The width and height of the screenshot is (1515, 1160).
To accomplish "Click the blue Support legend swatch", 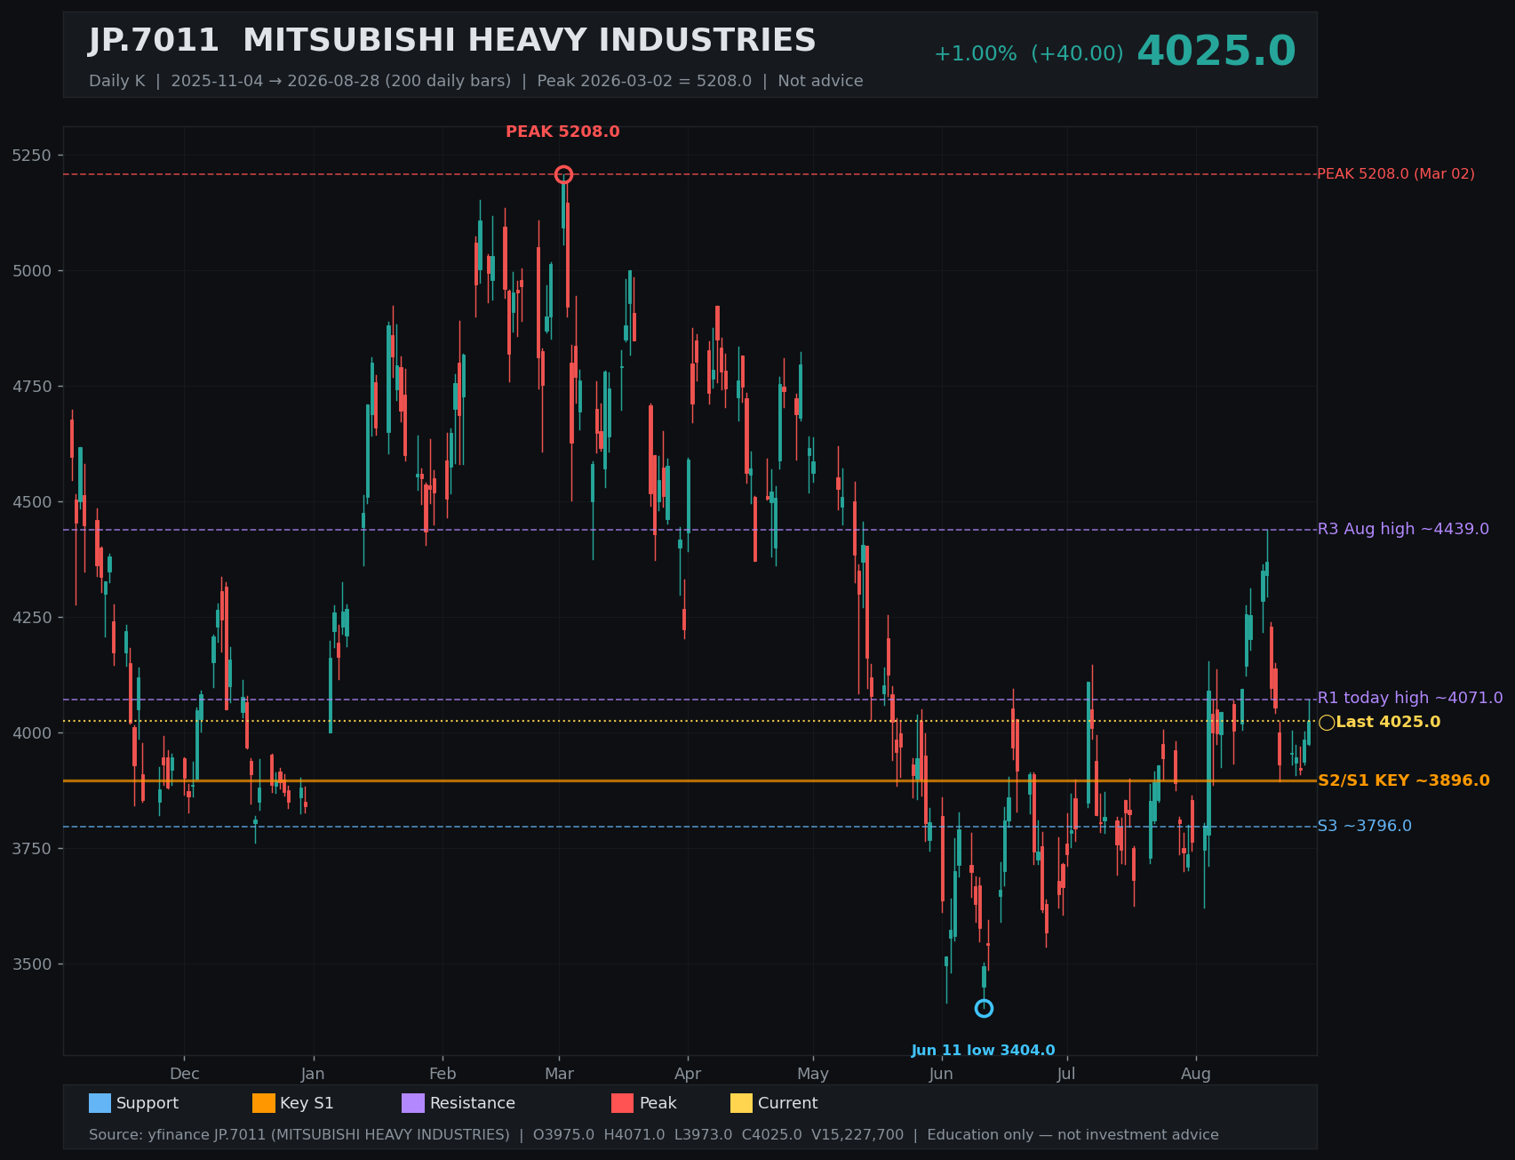I will 100,1103.
